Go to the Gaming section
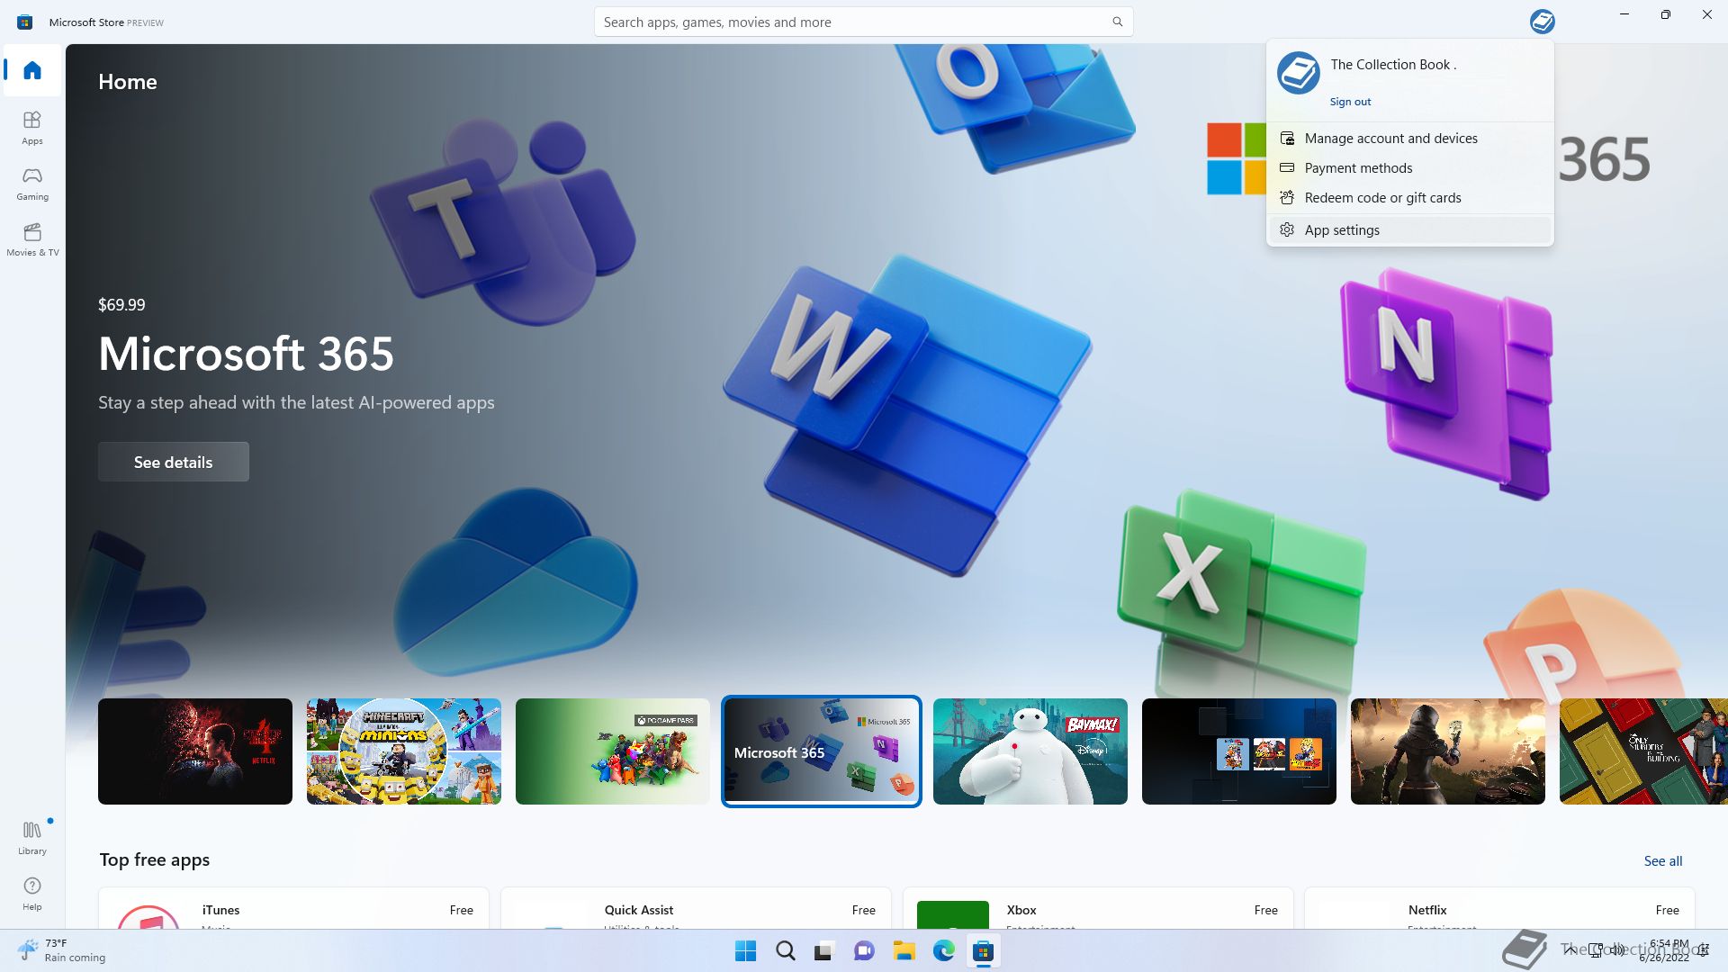Viewport: 1728px width, 972px height. (32, 184)
